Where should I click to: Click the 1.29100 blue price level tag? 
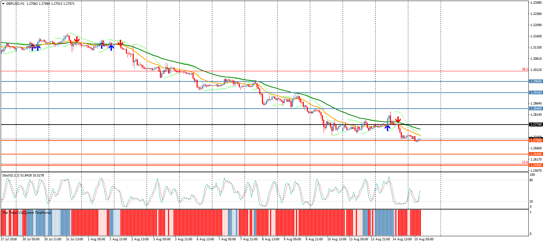pos(536,93)
